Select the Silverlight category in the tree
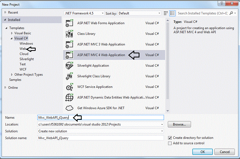Screen dimensions: 240x159 27,59
